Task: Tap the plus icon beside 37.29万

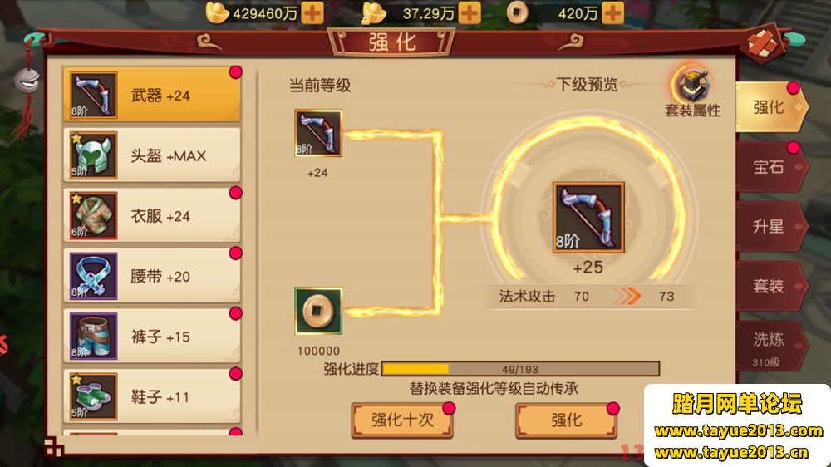Action: pos(470,13)
